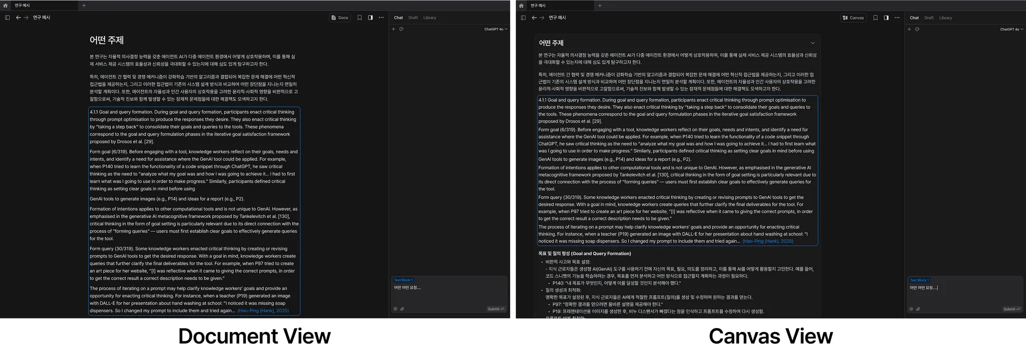This screenshot has width=1026, height=355.
Task: Open chat history clock icon in Canvas View
Action: [917, 29]
